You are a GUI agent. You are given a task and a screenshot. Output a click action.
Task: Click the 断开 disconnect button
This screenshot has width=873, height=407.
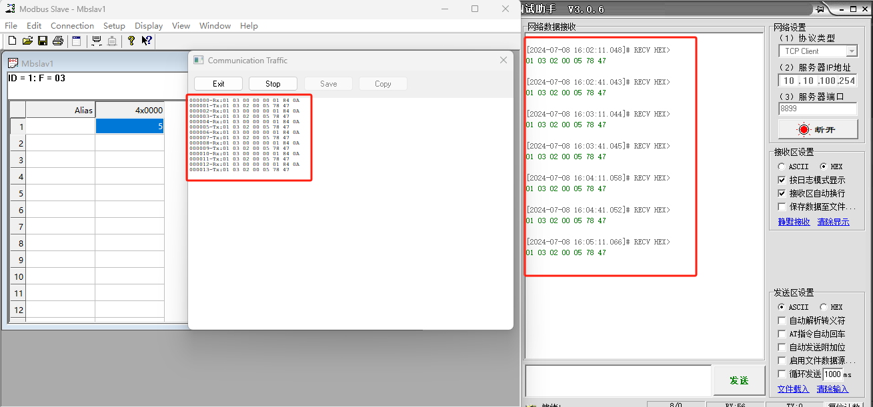[x=817, y=130]
